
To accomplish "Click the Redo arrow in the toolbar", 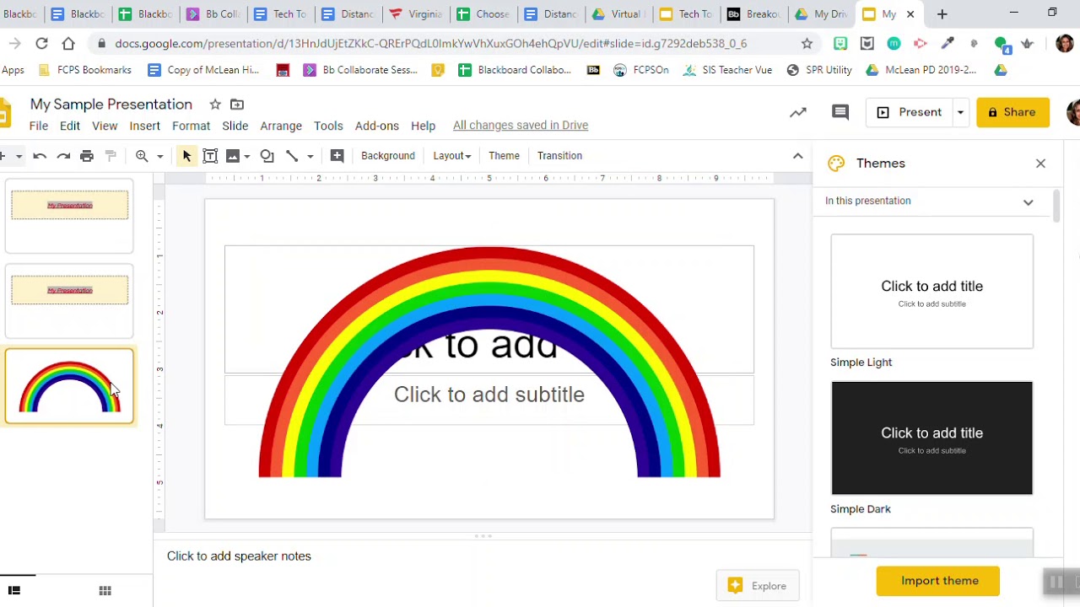I will pos(63,156).
